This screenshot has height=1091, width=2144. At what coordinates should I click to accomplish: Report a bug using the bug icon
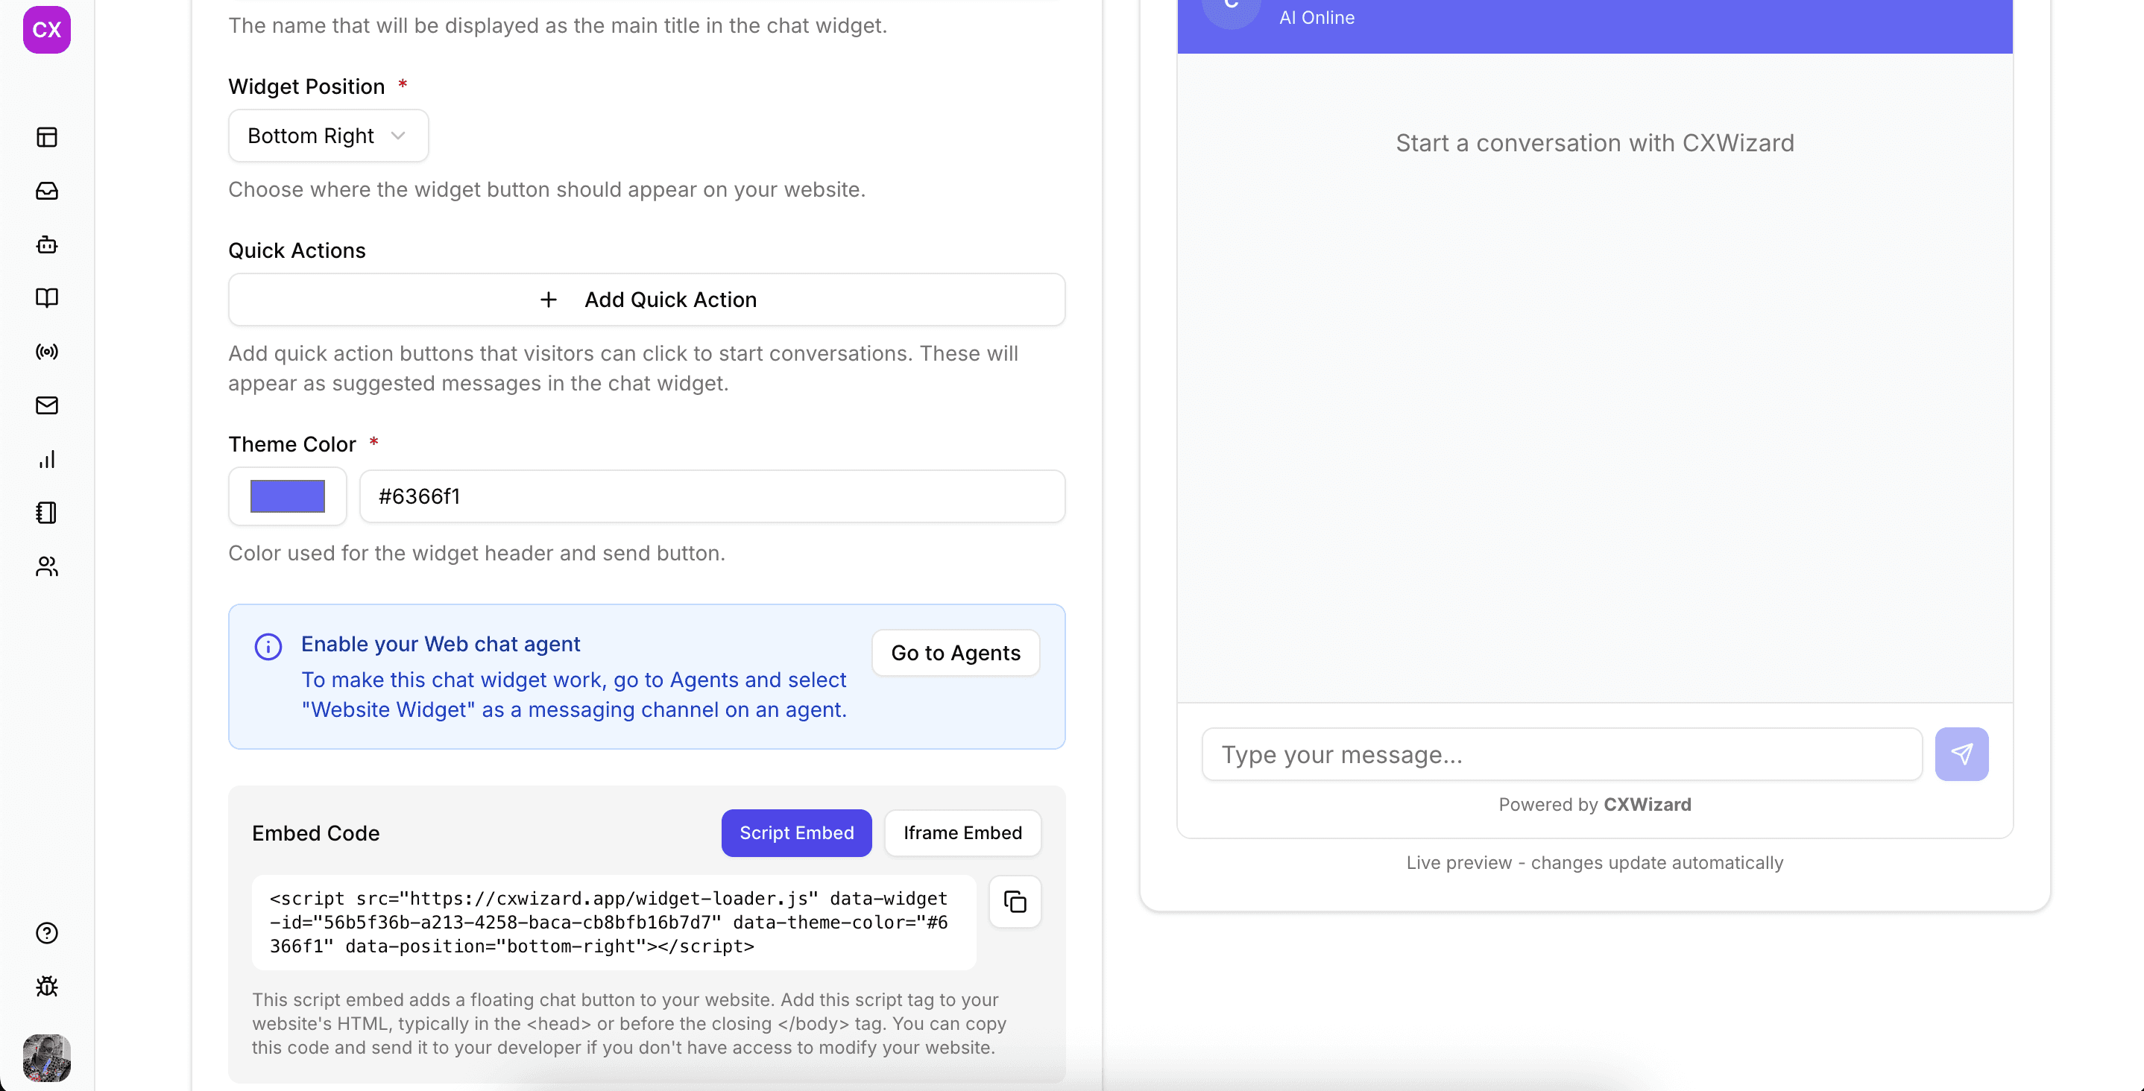(47, 987)
